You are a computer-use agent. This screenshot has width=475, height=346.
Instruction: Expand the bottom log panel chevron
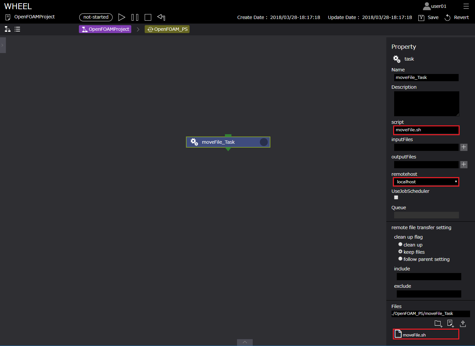[245, 342]
